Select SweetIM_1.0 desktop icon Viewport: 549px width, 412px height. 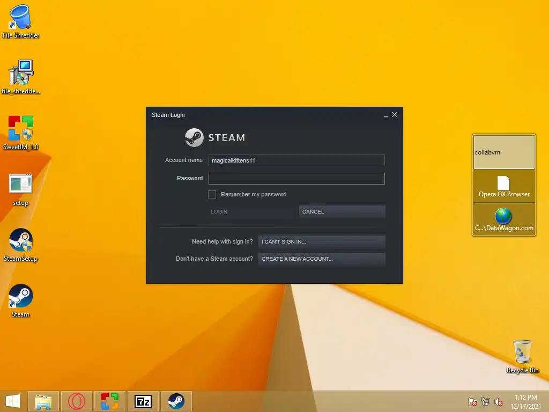click(x=20, y=133)
